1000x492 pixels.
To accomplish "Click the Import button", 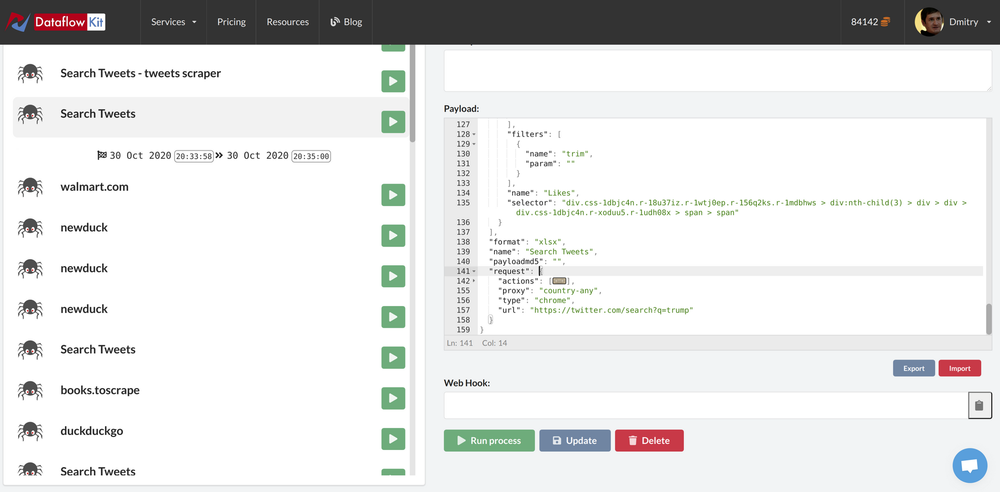I will 959,368.
